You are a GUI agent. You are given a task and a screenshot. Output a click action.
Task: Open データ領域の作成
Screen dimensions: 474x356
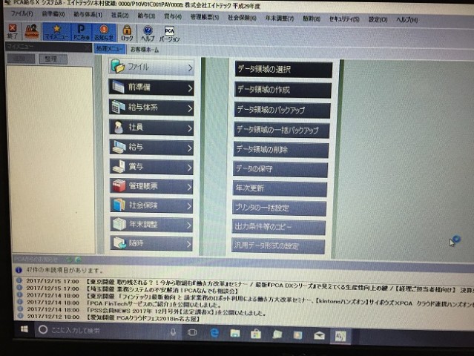[x=283, y=90]
